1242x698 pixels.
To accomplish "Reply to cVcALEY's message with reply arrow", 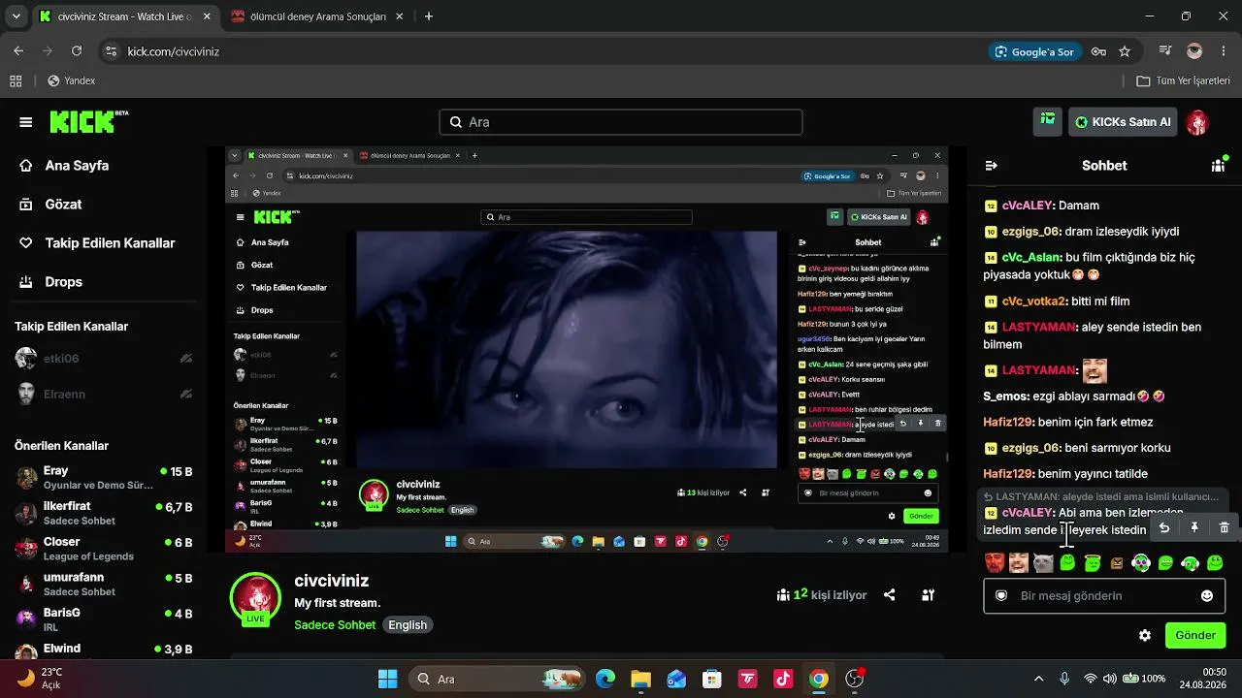I will tap(1164, 527).
